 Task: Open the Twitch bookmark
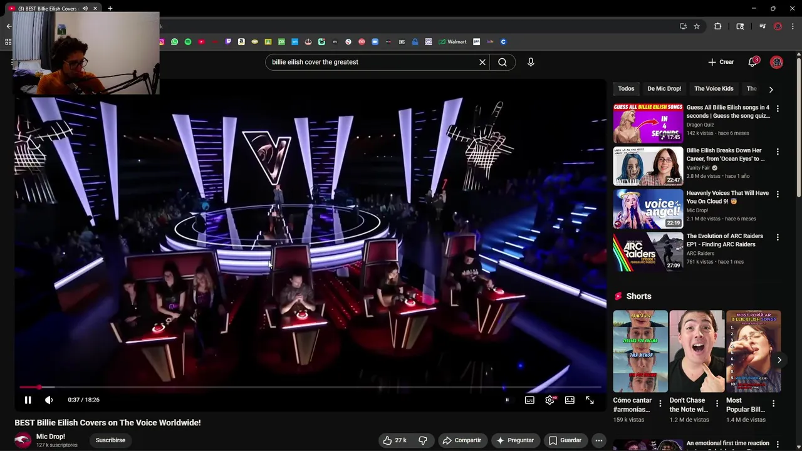(x=228, y=42)
